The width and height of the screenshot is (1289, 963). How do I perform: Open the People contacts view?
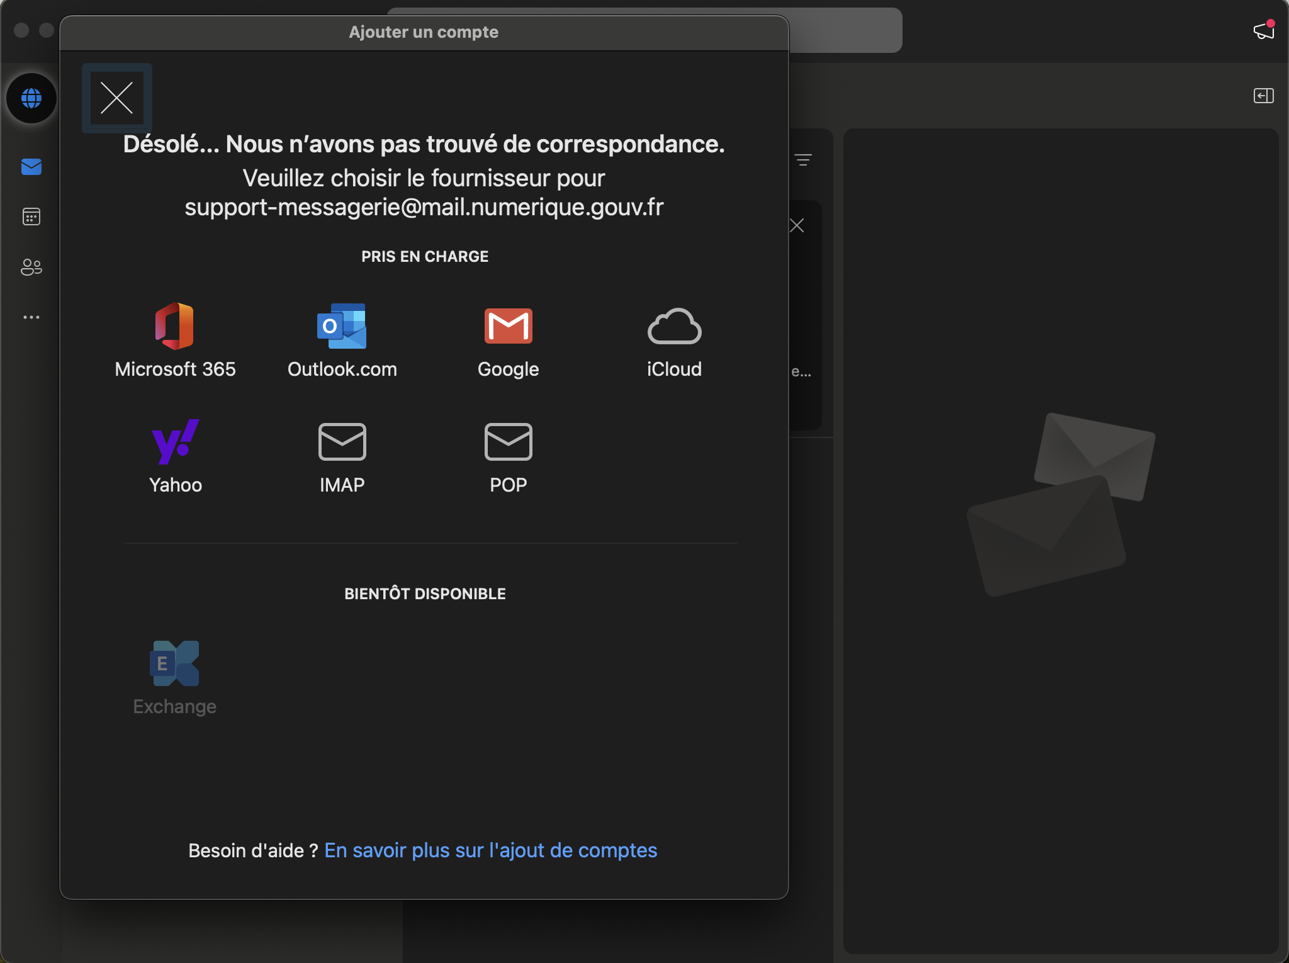click(31, 267)
